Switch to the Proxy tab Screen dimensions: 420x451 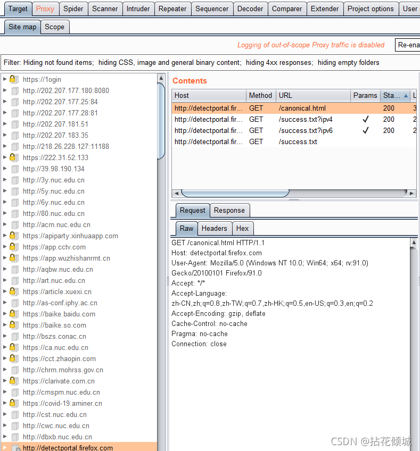(45, 9)
